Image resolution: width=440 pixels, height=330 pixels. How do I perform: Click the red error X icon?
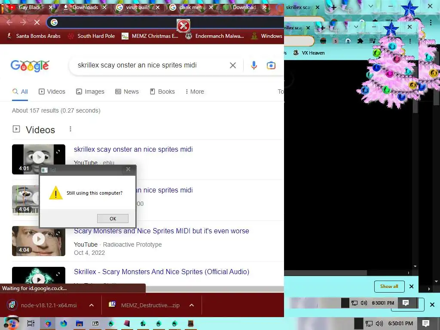coord(183,26)
